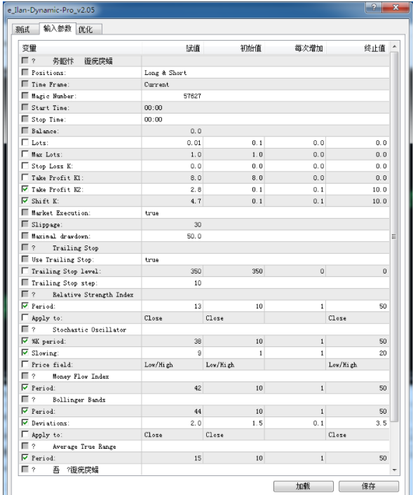Click the 终止值 column header
The image size is (413, 495).
coord(358,48)
